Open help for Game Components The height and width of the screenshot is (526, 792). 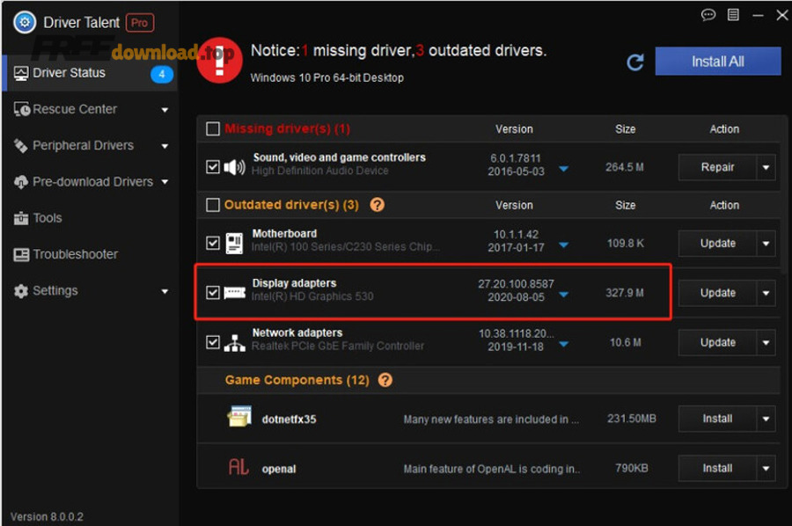pyautogui.click(x=385, y=380)
